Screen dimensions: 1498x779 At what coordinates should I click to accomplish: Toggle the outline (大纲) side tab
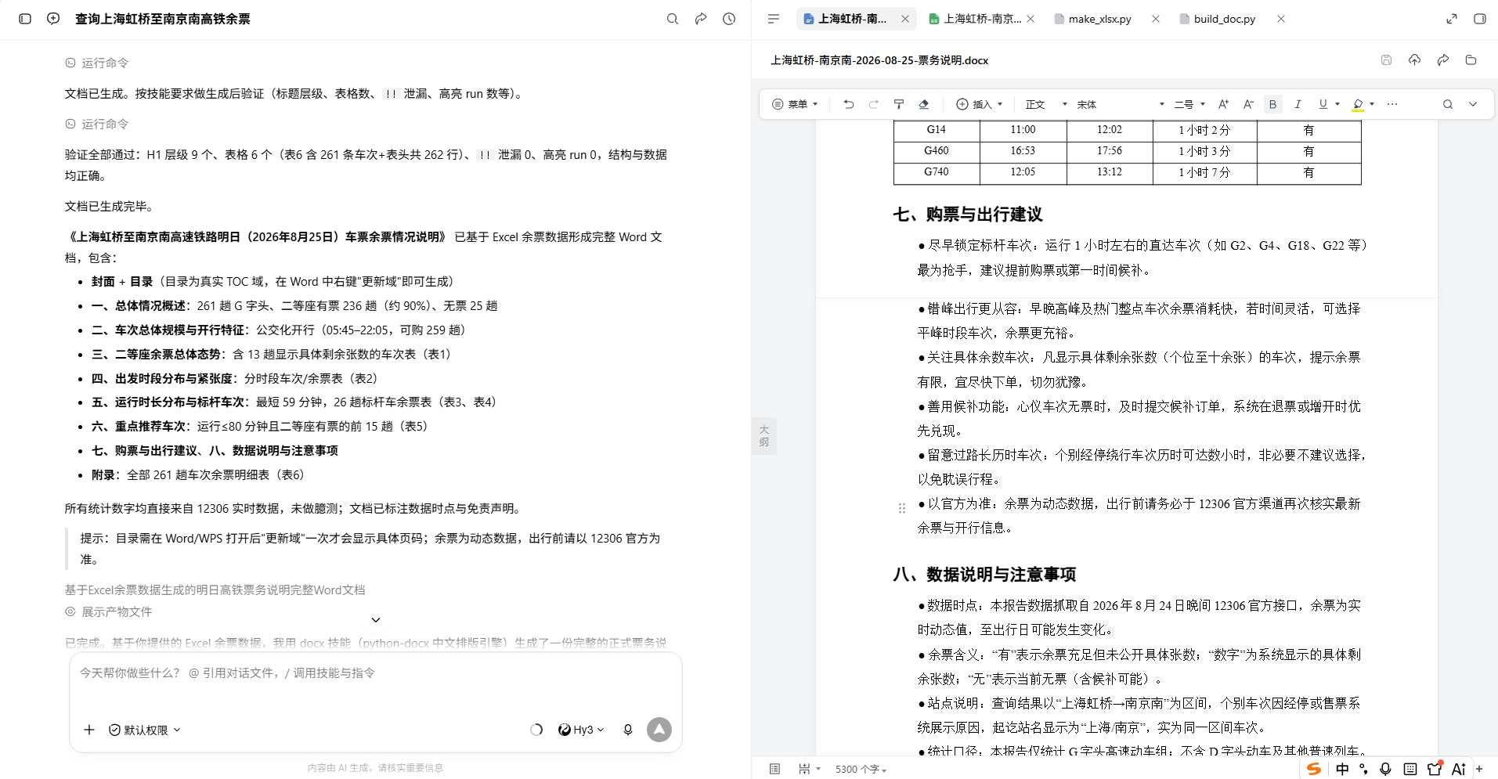point(764,435)
